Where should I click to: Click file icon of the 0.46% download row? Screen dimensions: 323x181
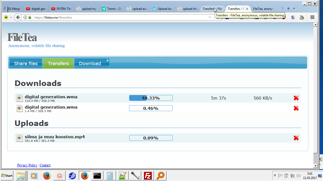20,108
